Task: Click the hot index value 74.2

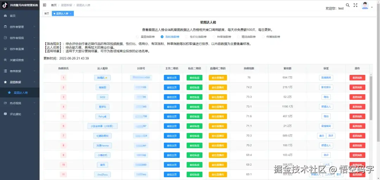Action: [x=249, y=87]
